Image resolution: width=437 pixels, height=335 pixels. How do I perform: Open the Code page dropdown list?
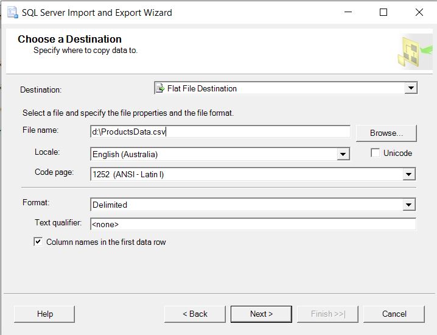(x=410, y=175)
